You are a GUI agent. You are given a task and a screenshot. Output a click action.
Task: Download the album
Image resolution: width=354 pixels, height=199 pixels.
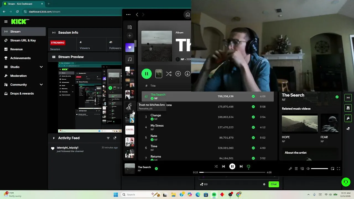pos(188,74)
